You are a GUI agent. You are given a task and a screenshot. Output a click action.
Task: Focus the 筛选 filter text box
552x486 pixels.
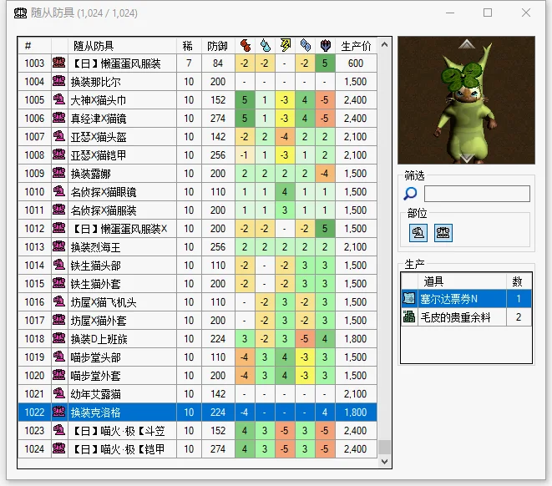point(477,194)
